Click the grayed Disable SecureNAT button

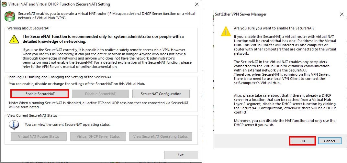[100, 94]
